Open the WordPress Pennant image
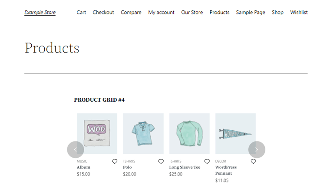Screen dimensions: 330x192 click(x=235, y=133)
